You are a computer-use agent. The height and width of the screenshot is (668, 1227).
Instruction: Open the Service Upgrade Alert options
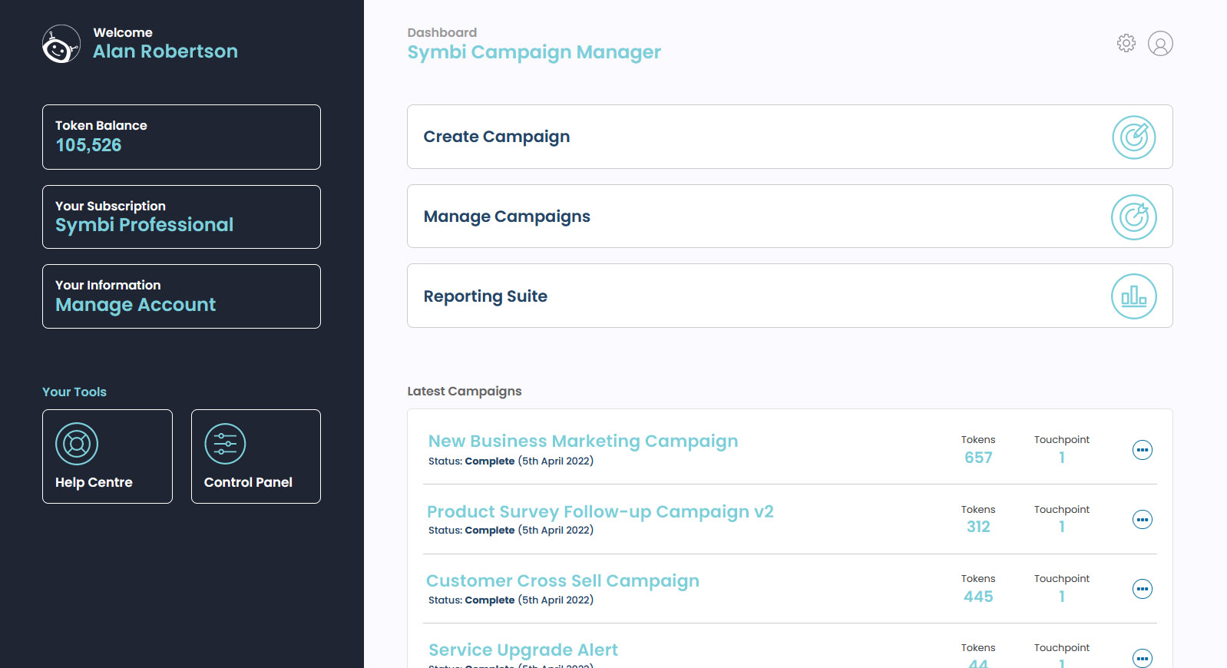(1143, 658)
